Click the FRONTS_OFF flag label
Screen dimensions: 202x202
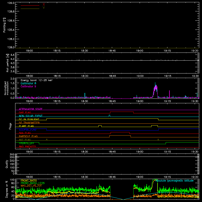click(27, 143)
